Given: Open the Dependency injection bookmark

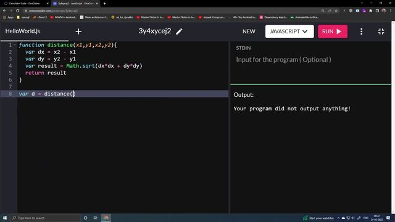Looking at the screenshot, I should point(273,17).
